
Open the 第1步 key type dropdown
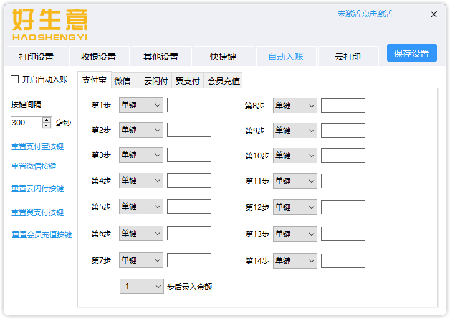141,105
